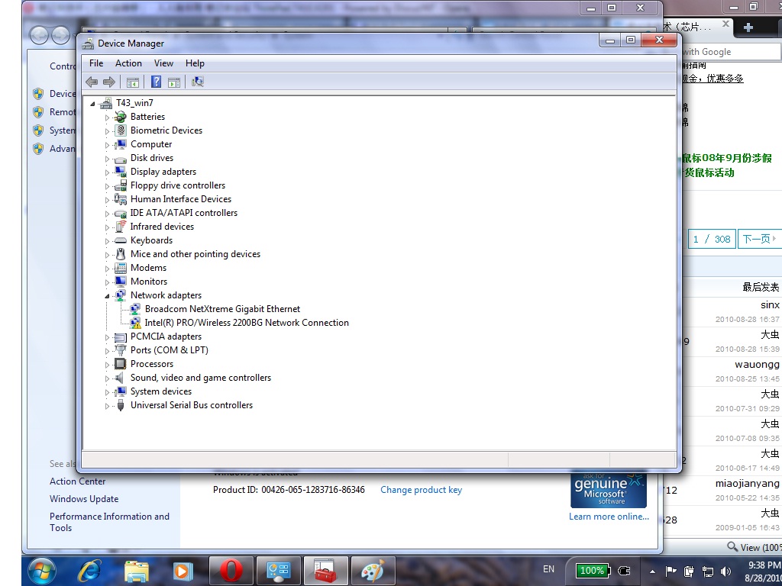Select the Infrared devices icon

tap(120, 227)
